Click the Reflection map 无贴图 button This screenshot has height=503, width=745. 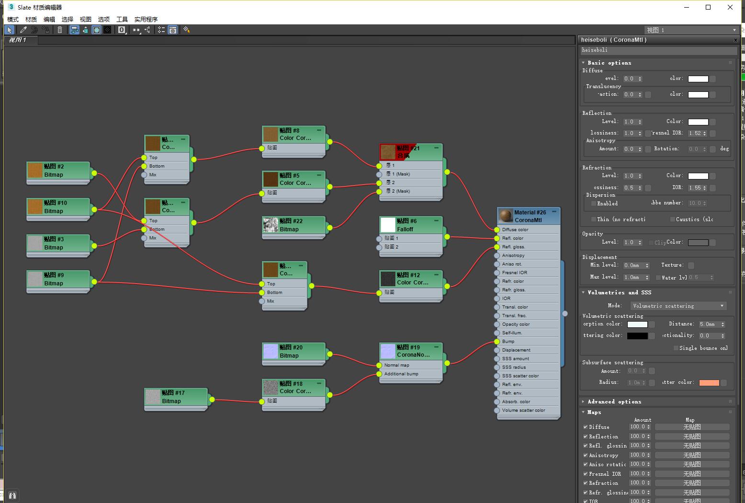point(692,436)
